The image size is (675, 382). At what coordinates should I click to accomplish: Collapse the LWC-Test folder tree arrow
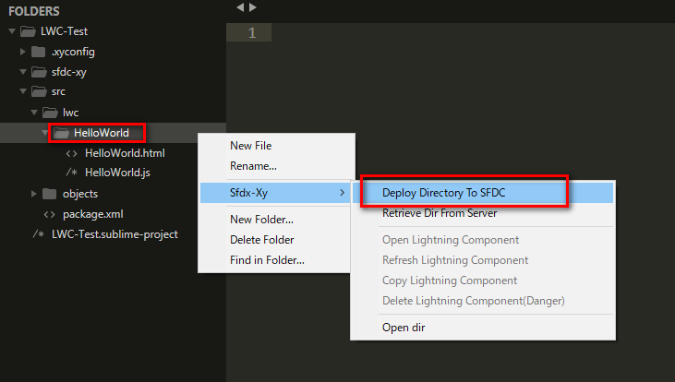[x=12, y=31]
